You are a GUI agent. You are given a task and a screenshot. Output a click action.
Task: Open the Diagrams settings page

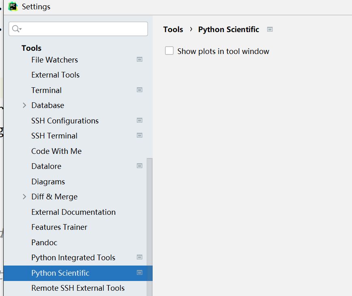48,181
